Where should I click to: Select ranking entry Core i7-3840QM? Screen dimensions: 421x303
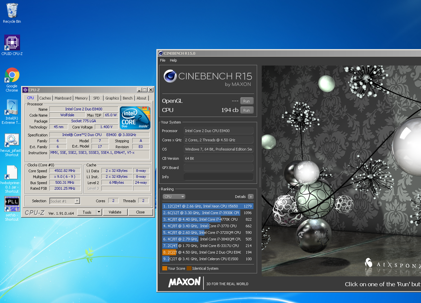pyautogui.click(x=208, y=239)
